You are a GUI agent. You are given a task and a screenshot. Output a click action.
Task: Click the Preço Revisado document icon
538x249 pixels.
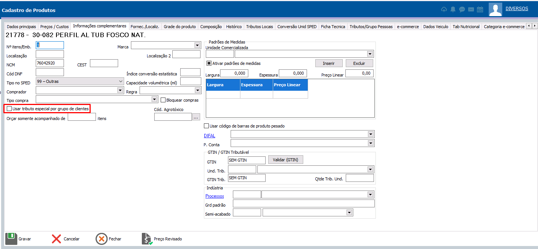(x=147, y=239)
